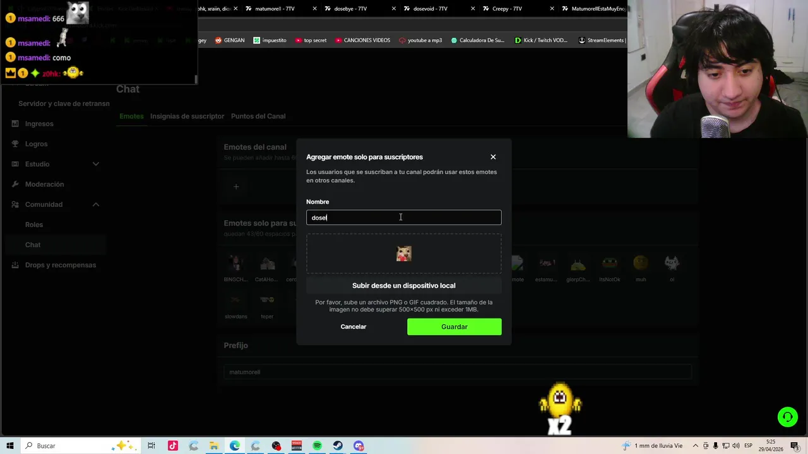Switch the ESP input language

(749, 446)
